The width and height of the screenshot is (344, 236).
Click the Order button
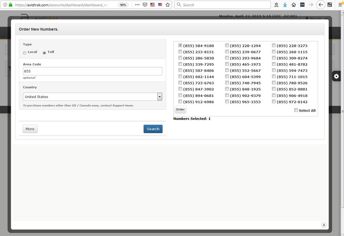180,109
